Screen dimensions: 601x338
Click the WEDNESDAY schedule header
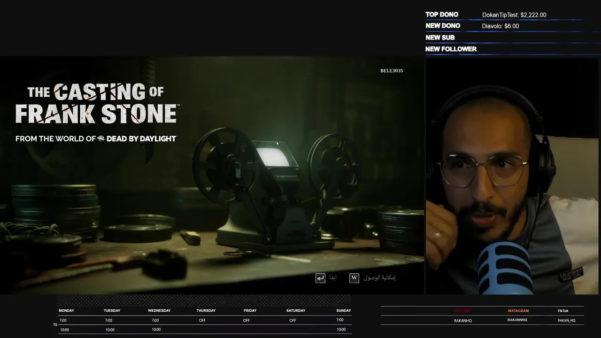[159, 310]
